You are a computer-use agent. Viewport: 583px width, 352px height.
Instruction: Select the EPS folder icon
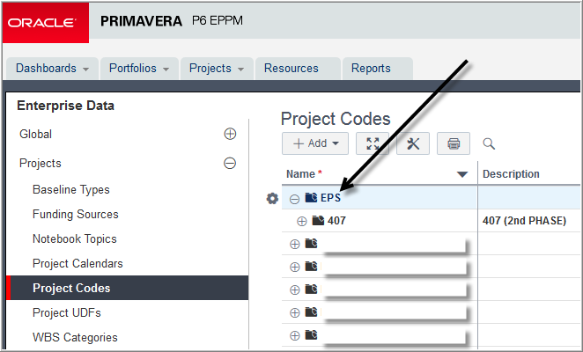click(x=311, y=197)
